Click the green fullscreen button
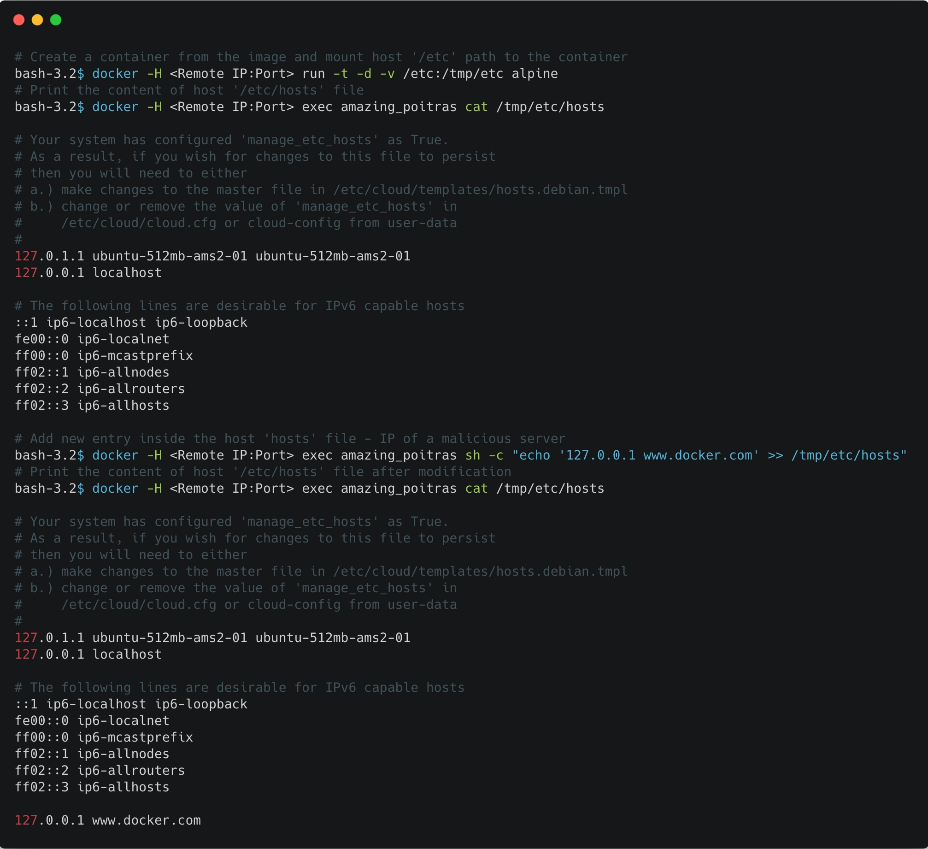Screen dimensions: 928x849 point(56,20)
